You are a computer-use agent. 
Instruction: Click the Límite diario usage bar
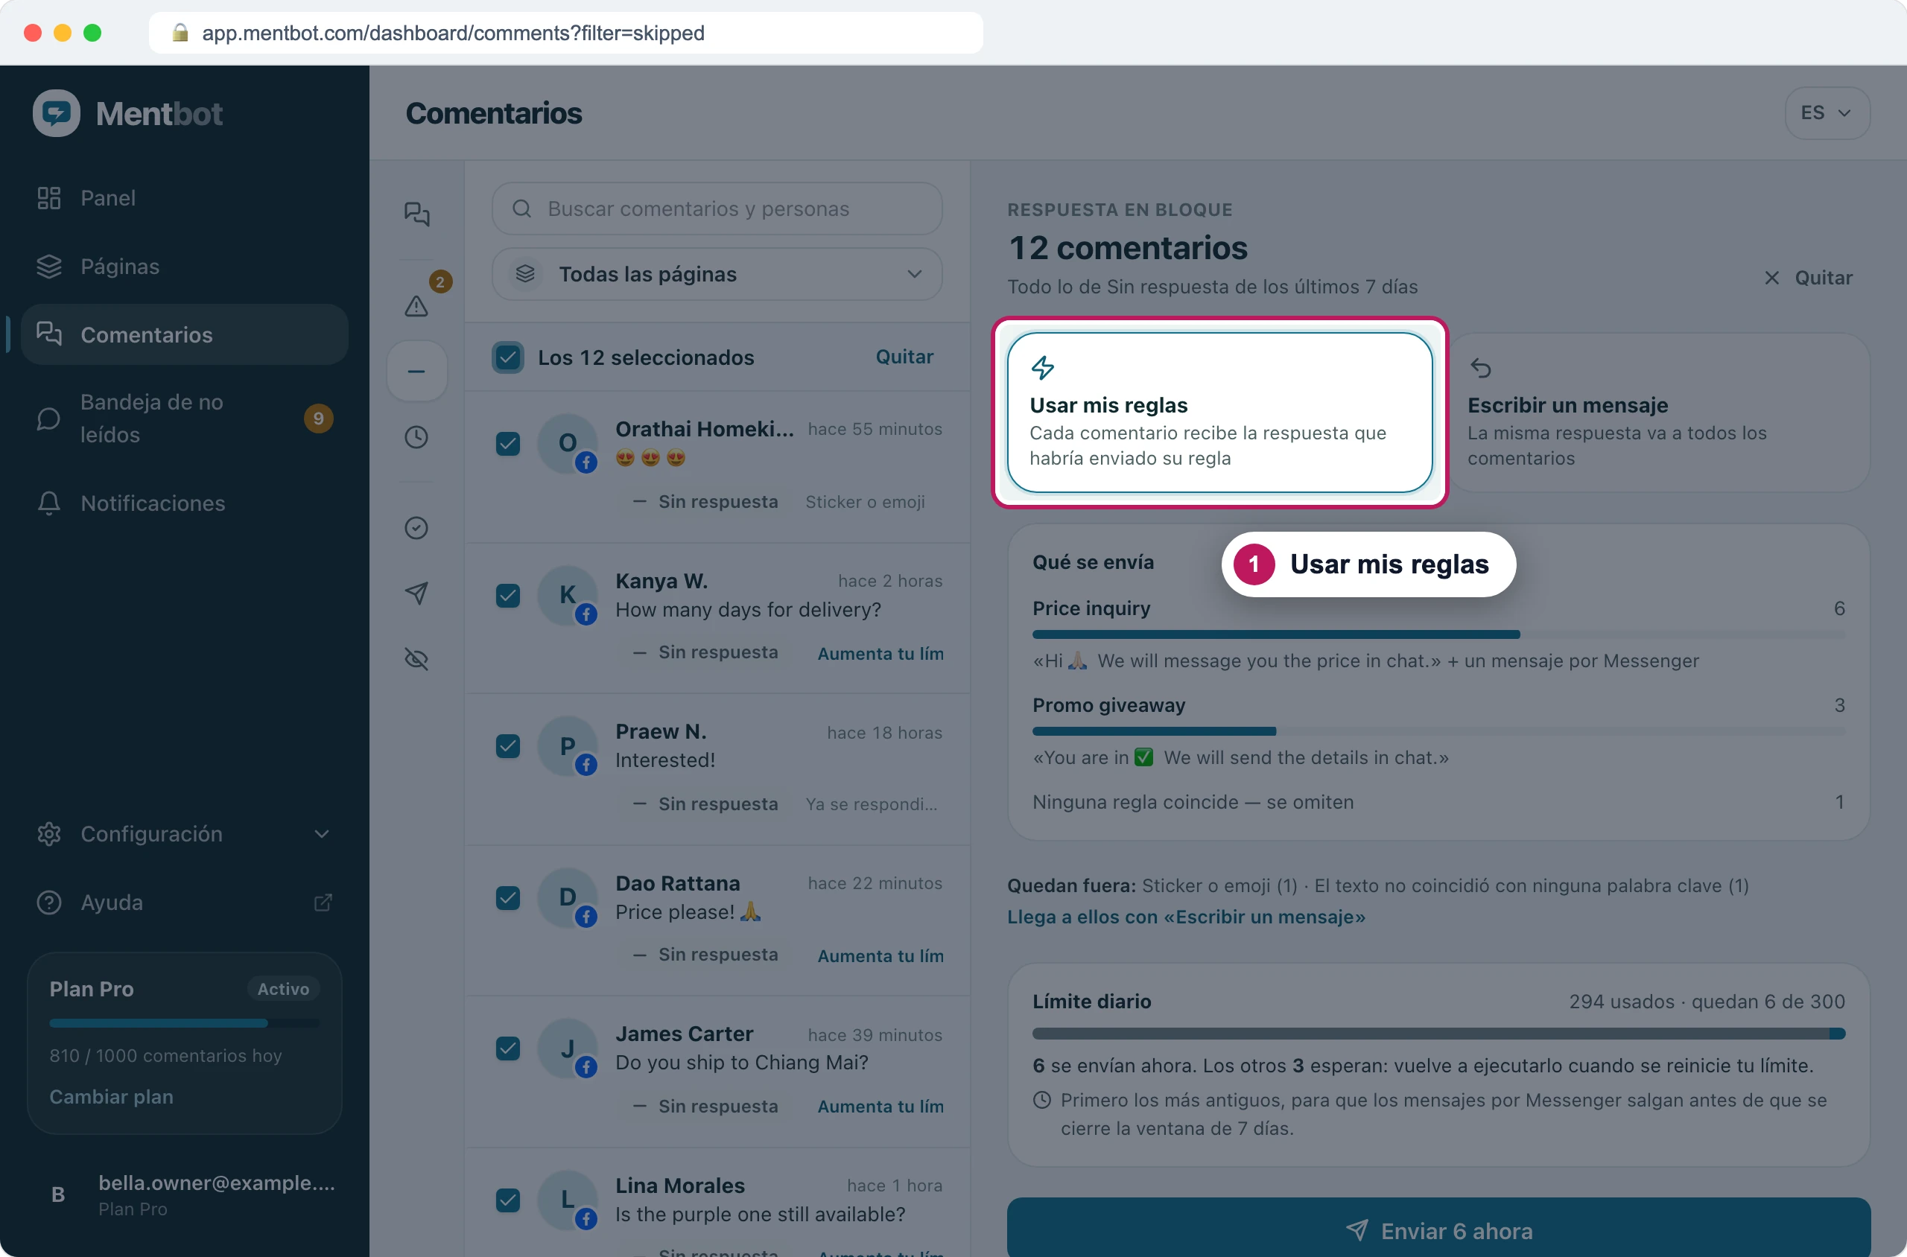pyautogui.click(x=1438, y=1034)
